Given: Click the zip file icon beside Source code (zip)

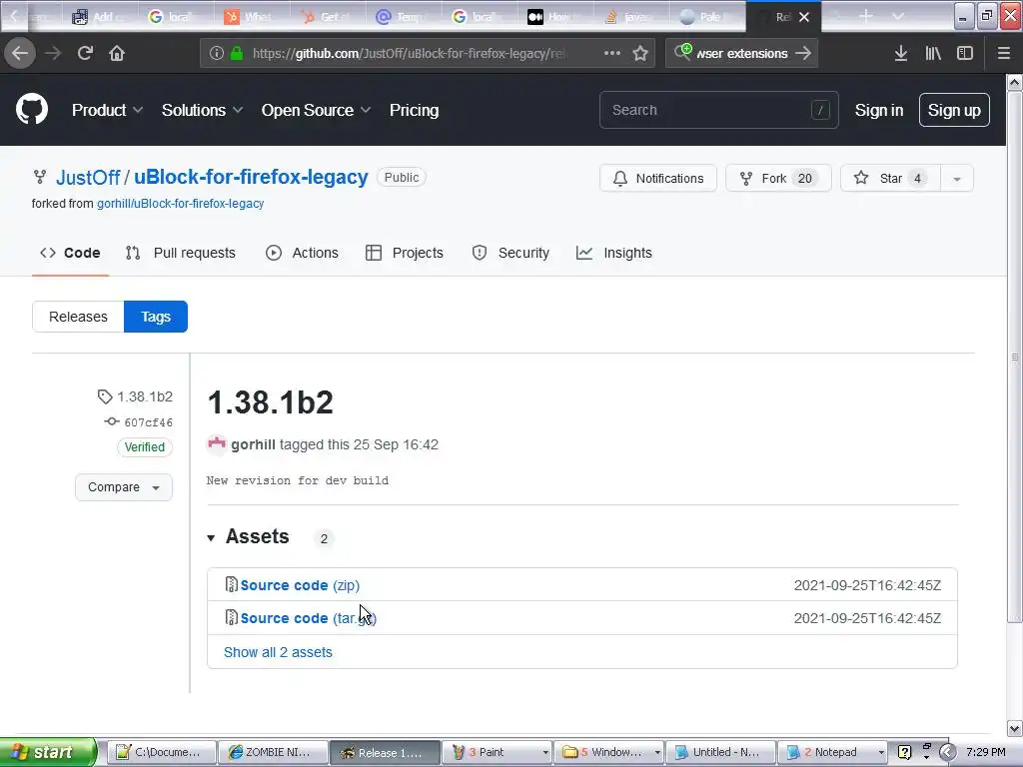Looking at the screenshot, I should (231, 584).
